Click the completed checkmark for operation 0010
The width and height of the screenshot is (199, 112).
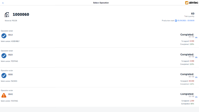tap(4, 36)
